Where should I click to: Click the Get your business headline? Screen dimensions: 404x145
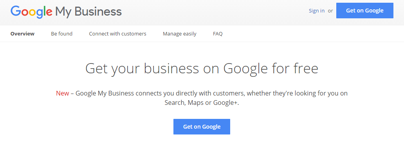[x=202, y=69]
